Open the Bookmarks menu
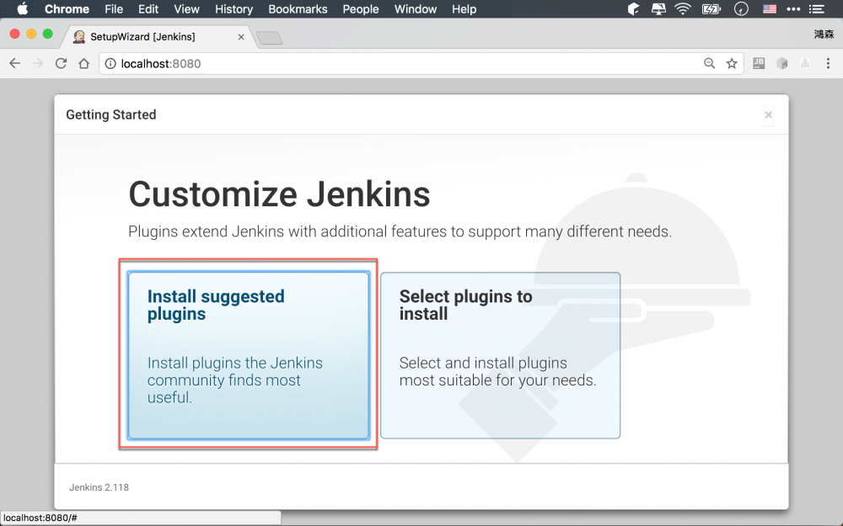Viewport: 843px width, 526px height. (x=298, y=9)
